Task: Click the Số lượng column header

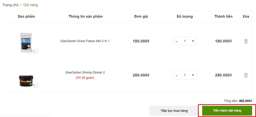Action: 185,16
